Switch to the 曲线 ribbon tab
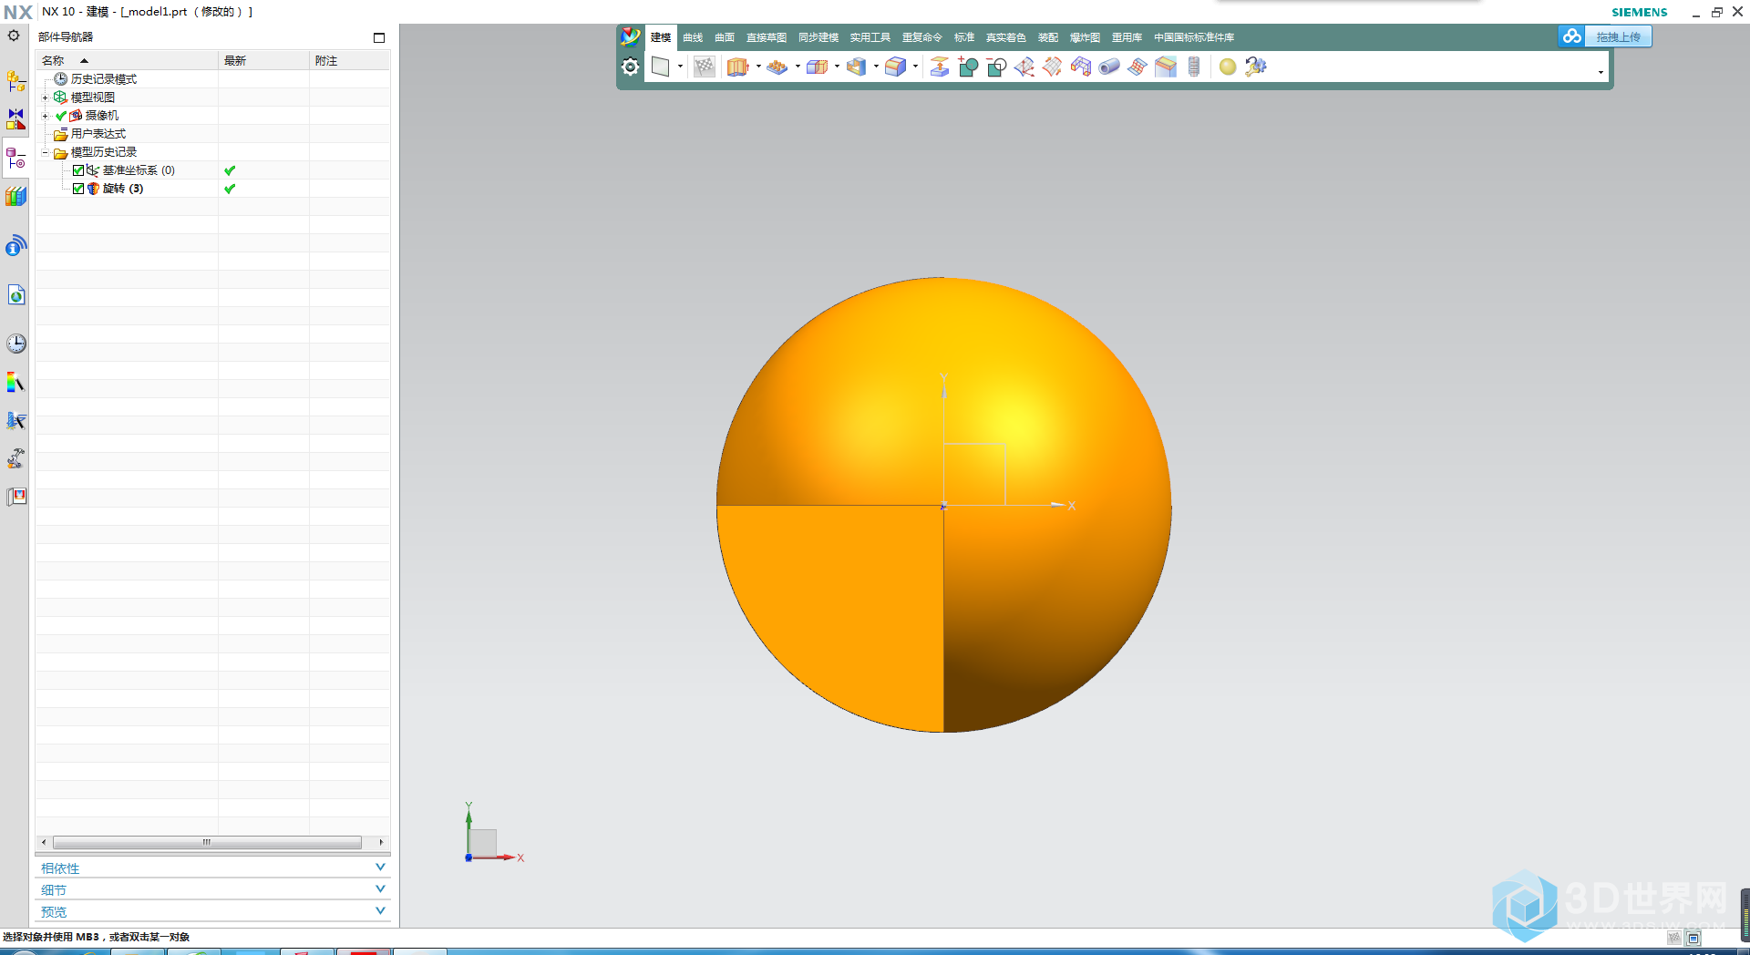1750x955 pixels. tap(693, 37)
